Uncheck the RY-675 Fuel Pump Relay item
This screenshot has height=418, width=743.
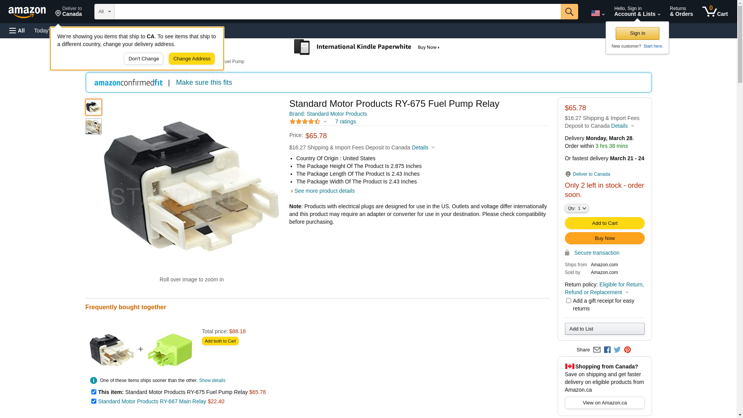[x=94, y=392]
